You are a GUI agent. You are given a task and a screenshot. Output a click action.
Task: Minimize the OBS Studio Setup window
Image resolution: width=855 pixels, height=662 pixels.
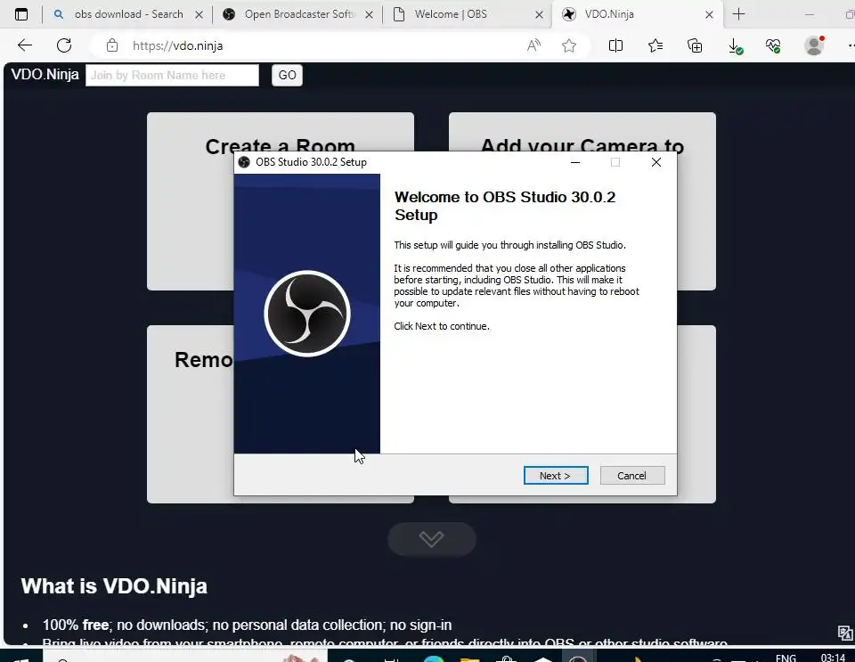tap(574, 162)
